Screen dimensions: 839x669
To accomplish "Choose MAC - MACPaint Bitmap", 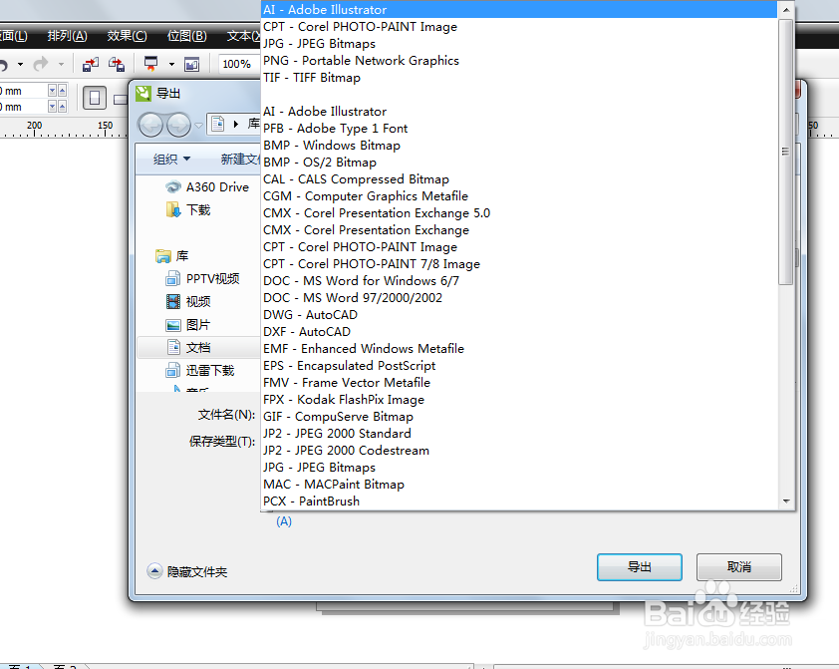I will (518, 485).
